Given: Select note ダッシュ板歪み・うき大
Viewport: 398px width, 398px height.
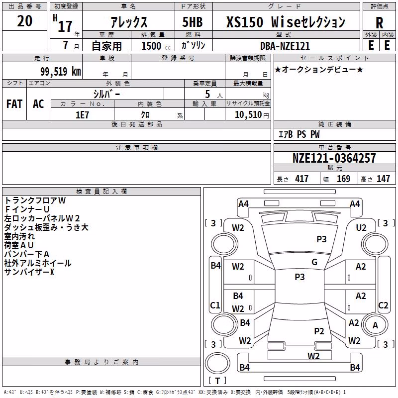Looking at the screenshot, I should point(46,227).
